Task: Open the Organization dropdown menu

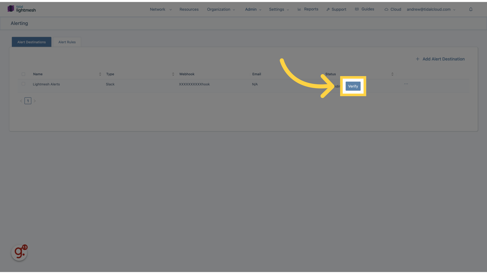Action: 221,9
